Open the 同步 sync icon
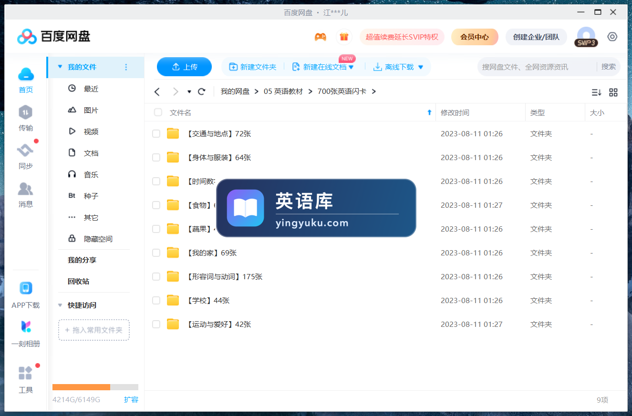This screenshot has height=416, width=632. coord(26,151)
